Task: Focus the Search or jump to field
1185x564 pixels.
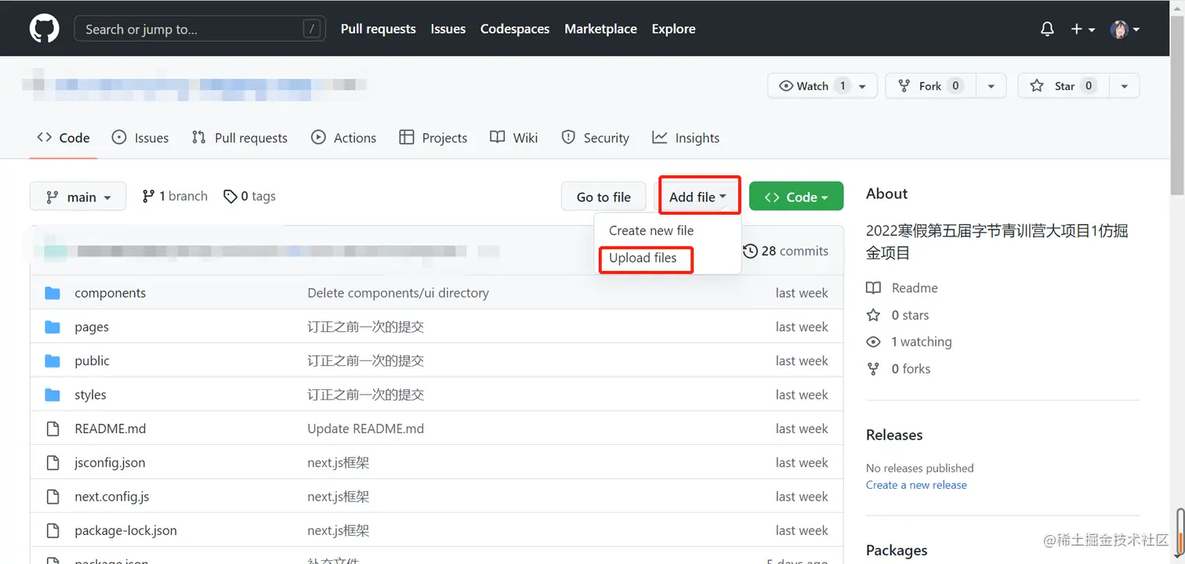Action: [x=200, y=29]
